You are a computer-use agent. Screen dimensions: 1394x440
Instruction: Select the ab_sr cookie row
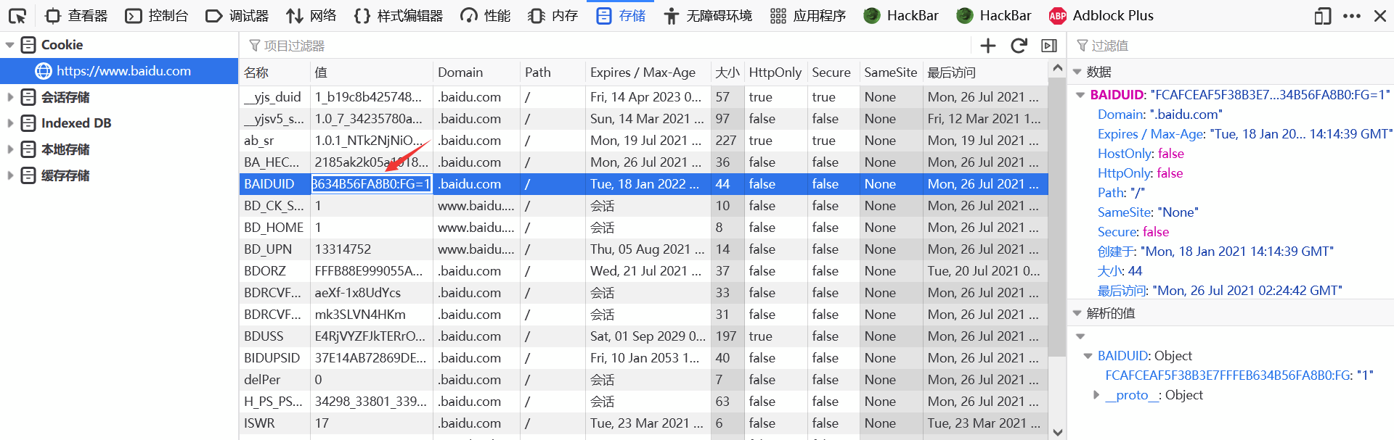pyautogui.click(x=643, y=141)
